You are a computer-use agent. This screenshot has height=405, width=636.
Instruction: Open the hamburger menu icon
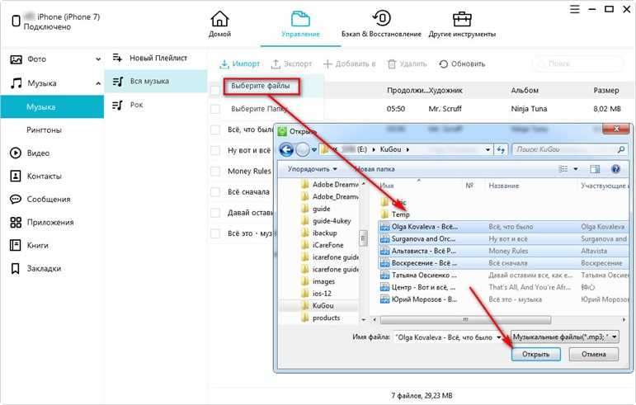pyautogui.click(x=574, y=9)
